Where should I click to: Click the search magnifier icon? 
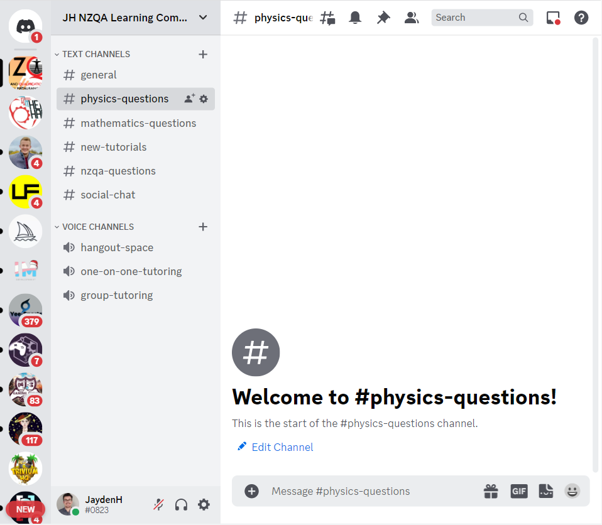(x=523, y=18)
